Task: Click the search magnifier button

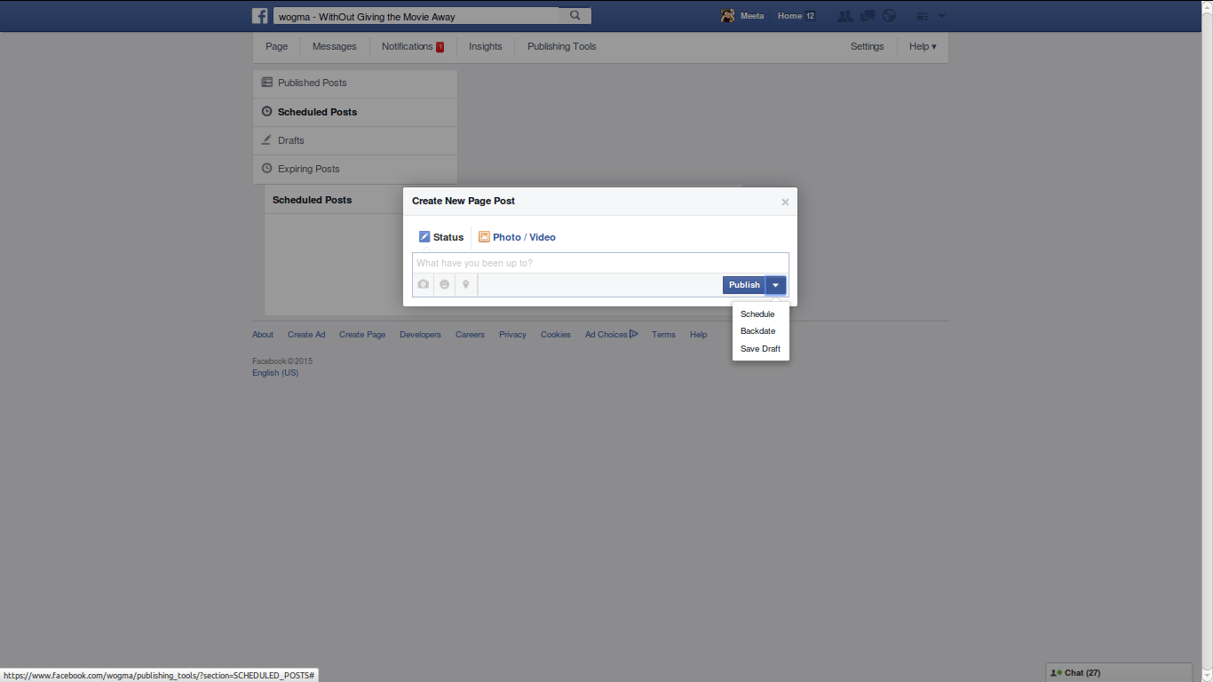Action: [575, 16]
